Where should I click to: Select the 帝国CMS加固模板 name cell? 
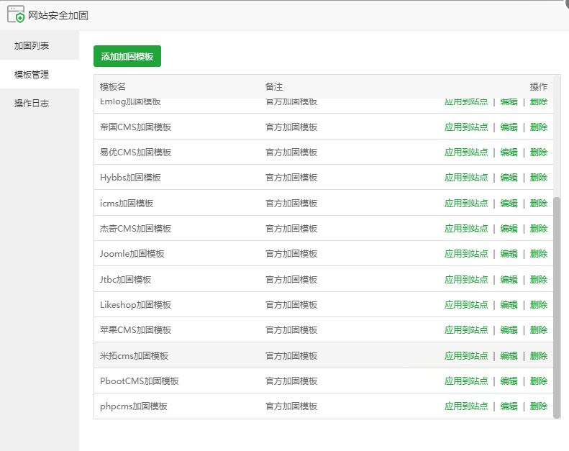135,127
